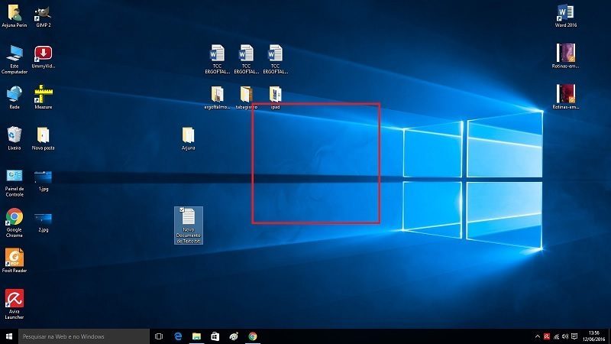This screenshot has height=344, width=611.
Task: Open Task View from the taskbar
Action: tap(159, 336)
